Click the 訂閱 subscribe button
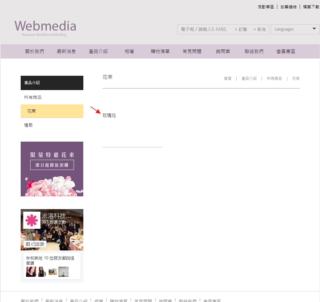Screen dimensions: 320x302 coord(241,29)
